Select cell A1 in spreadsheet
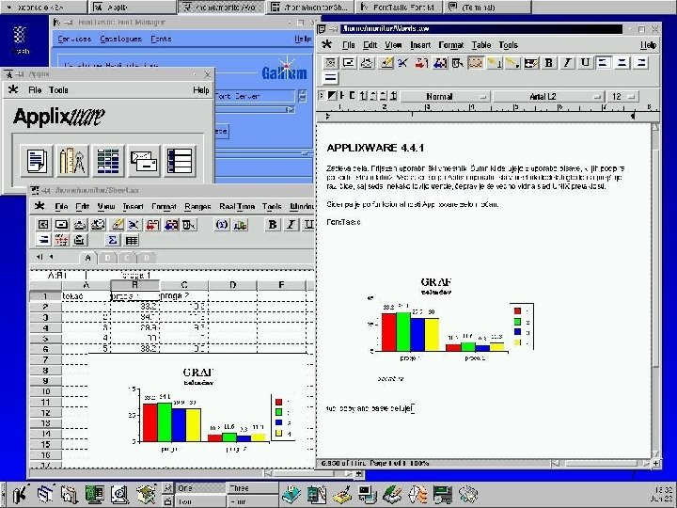Image resolution: width=677 pixels, height=508 pixels. pyautogui.click(x=87, y=296)
